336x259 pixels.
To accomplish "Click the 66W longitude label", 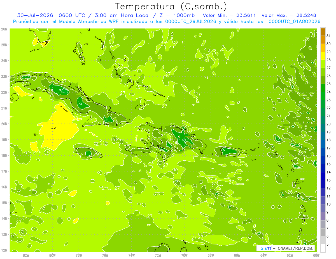I will click(237, 255).
